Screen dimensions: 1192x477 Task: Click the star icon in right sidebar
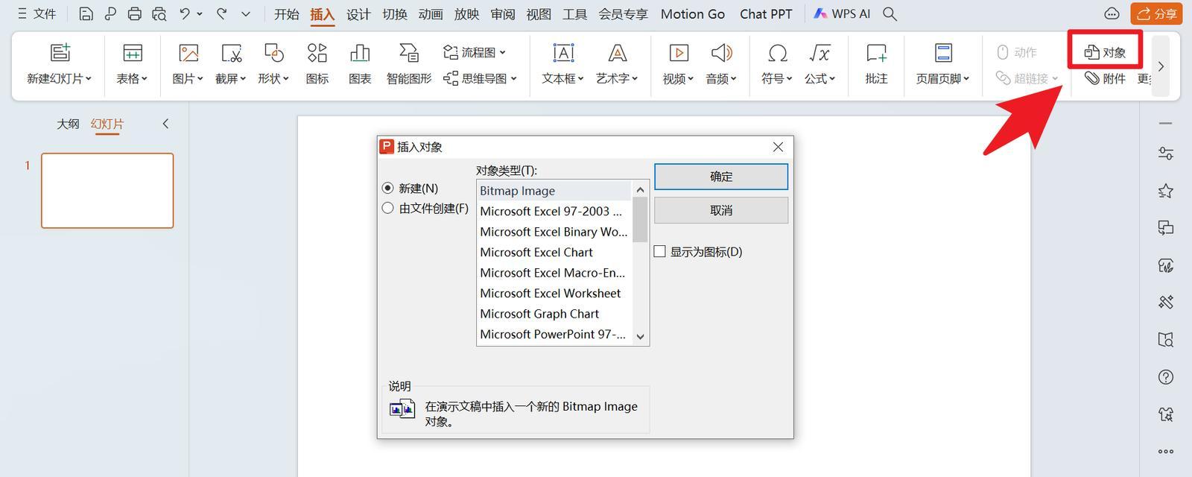coord(1166,191)
